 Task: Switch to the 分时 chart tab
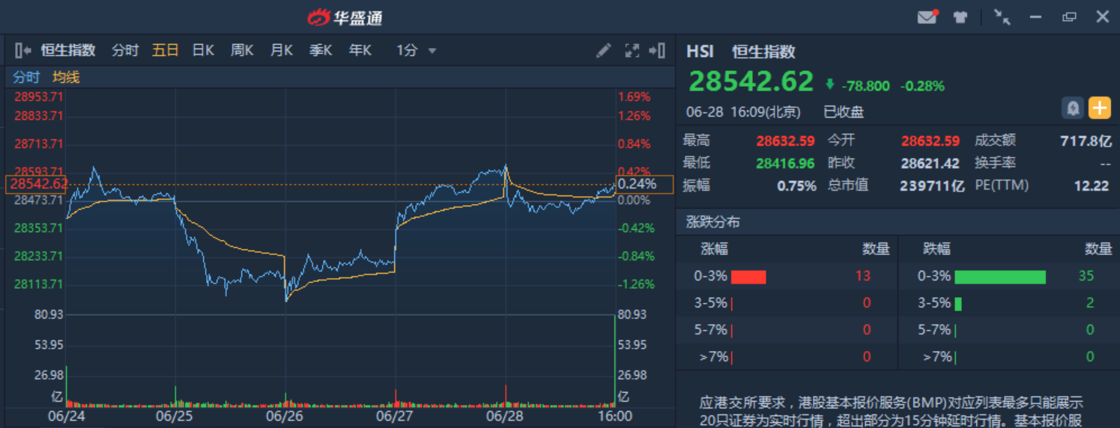point(125,51)
